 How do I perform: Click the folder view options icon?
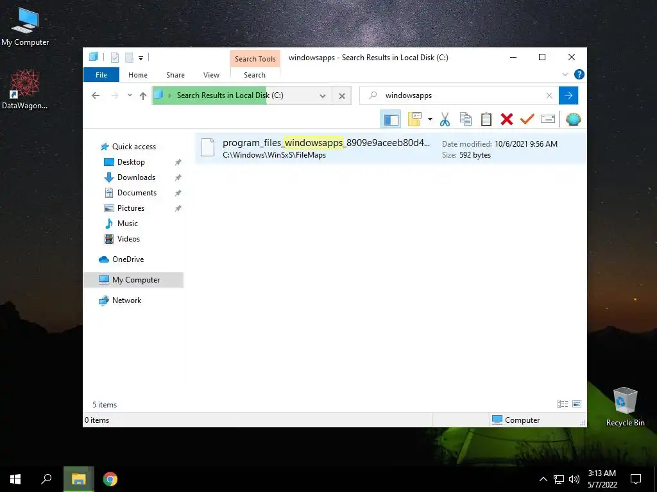(x=414, y=119)
